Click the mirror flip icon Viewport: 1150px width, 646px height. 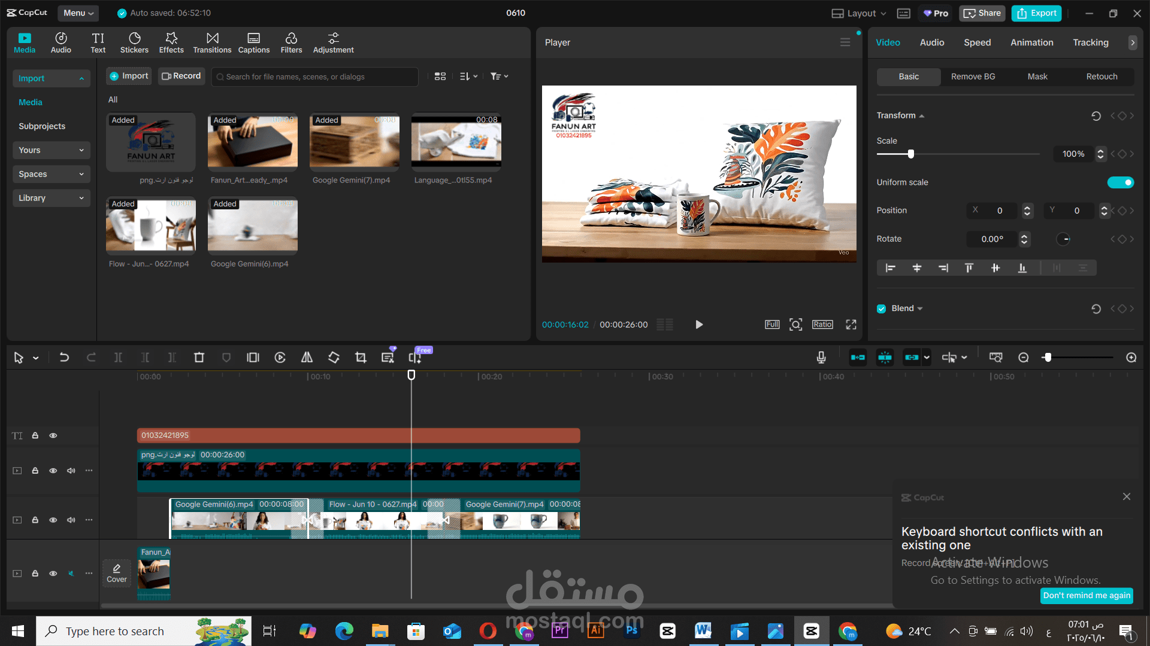click(307, 358)
